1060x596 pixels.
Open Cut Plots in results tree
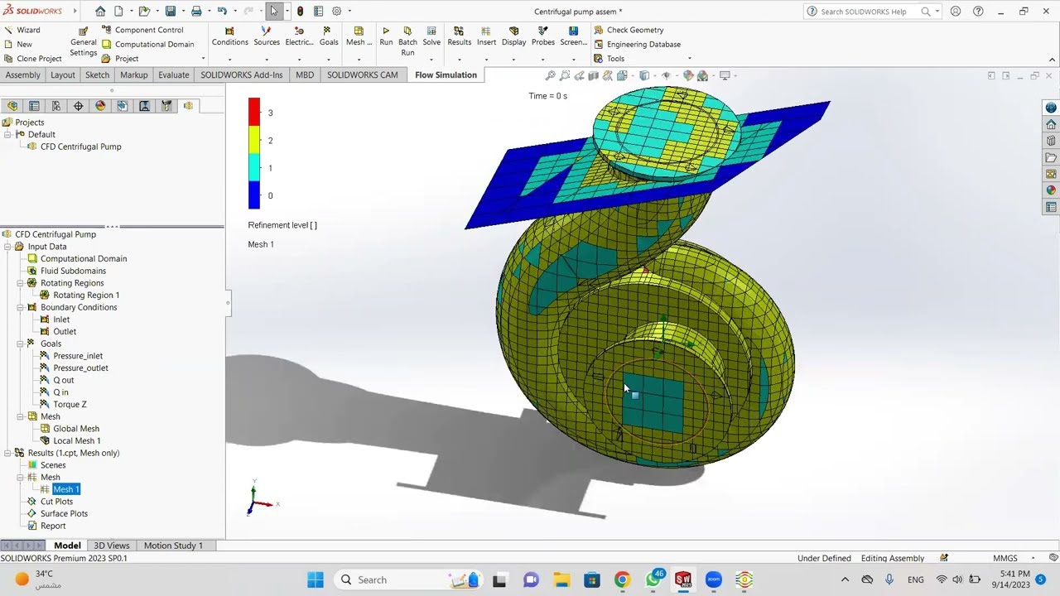coord(56,502)
